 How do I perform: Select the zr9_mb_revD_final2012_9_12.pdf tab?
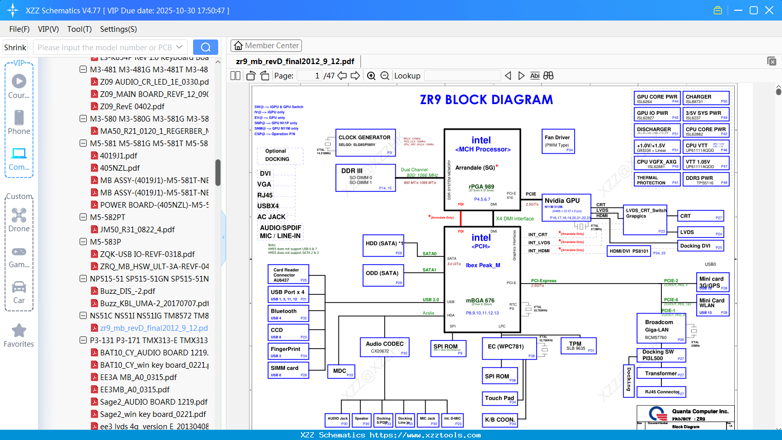tap(295, 62)
